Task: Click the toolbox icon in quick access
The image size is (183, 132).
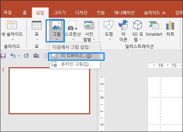Action: tap(36, 56)
